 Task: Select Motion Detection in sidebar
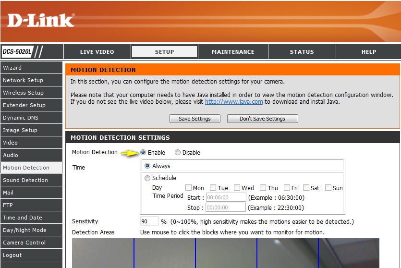click(x=32, y=168)
